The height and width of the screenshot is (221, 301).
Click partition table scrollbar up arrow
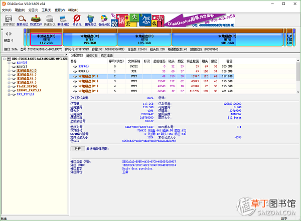[x=298, y=61]
